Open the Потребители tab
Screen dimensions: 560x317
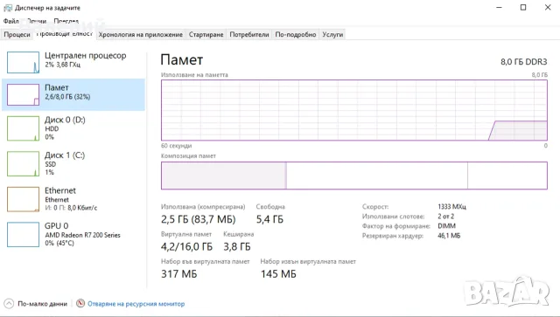pyautogui.click(x=248, y=35)
